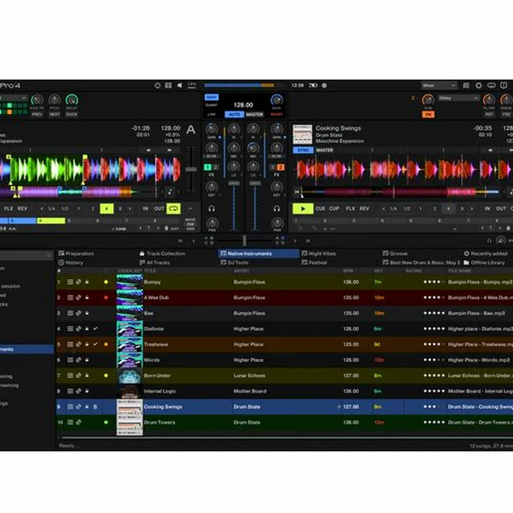Click the browser-only view icon in header
The height and width of the screenshot is (513, 513).
466,85
